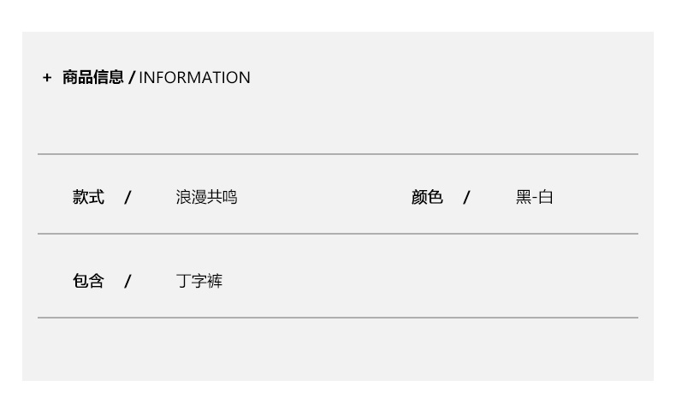Image resolution: width=676 pixels, height=393 pixels.
Task: Click the white margin above the gray panel
Action: pyautogui.click(x=338, y=15)
